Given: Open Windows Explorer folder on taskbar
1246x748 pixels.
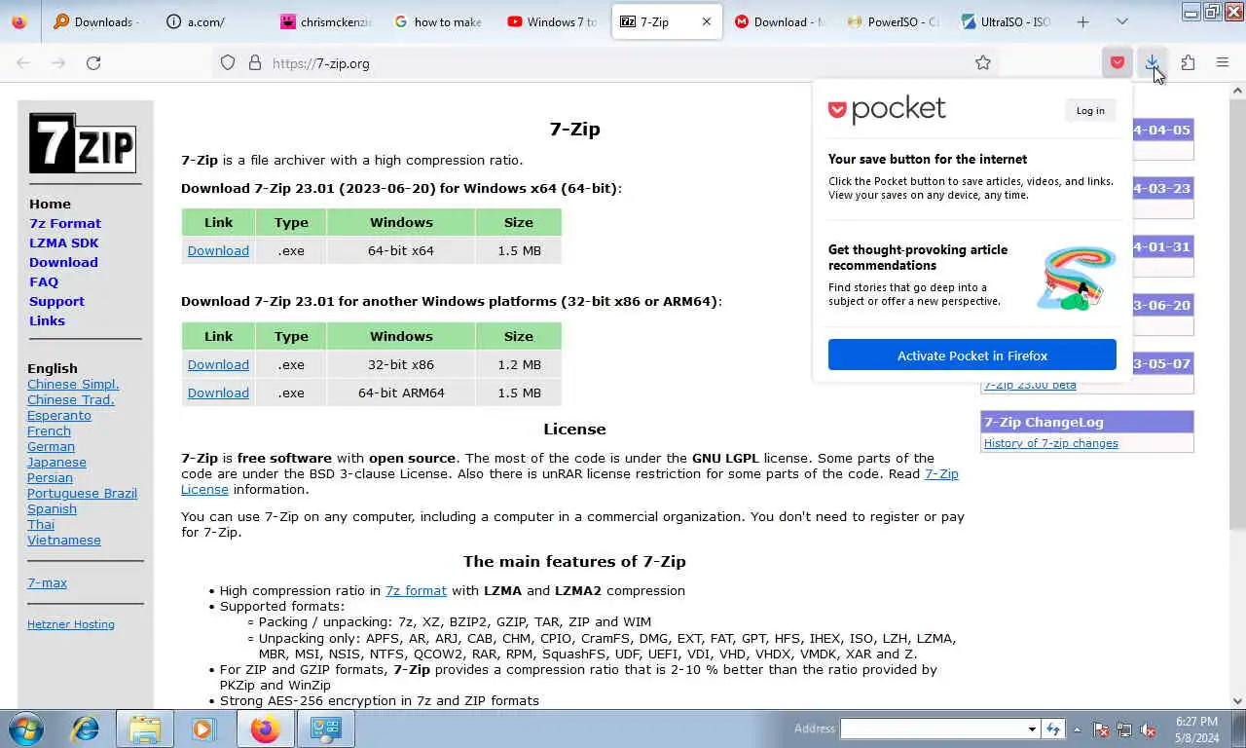Looking at the screenshot, I should tap(145, 729).
